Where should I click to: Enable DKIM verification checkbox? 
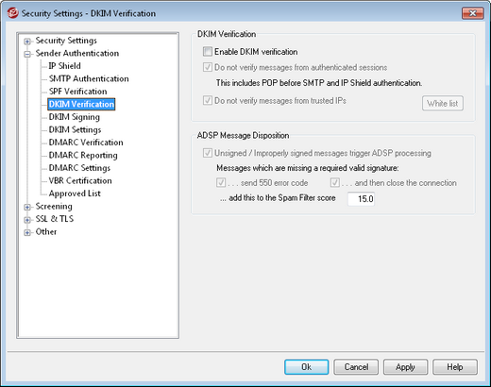[x=208, y=51]
